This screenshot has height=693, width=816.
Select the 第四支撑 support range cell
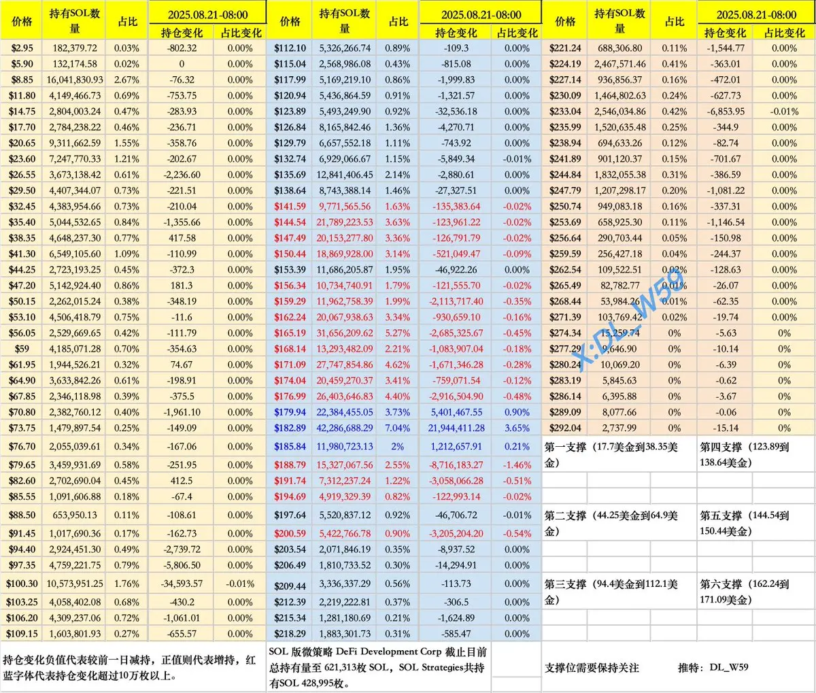756,454
